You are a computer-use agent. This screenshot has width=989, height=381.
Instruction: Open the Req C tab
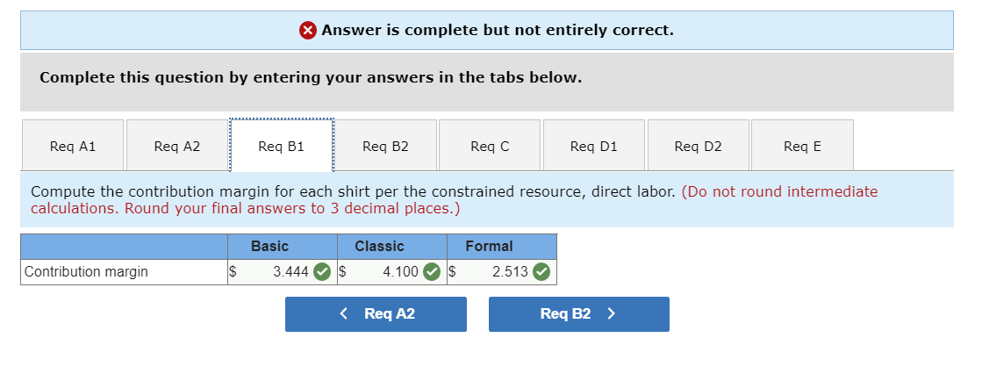pos(490,147)
